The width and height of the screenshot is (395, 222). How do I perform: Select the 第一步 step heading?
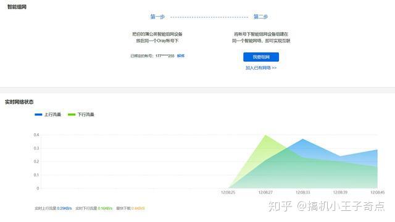pyautogui.click(x=157, y=17)
